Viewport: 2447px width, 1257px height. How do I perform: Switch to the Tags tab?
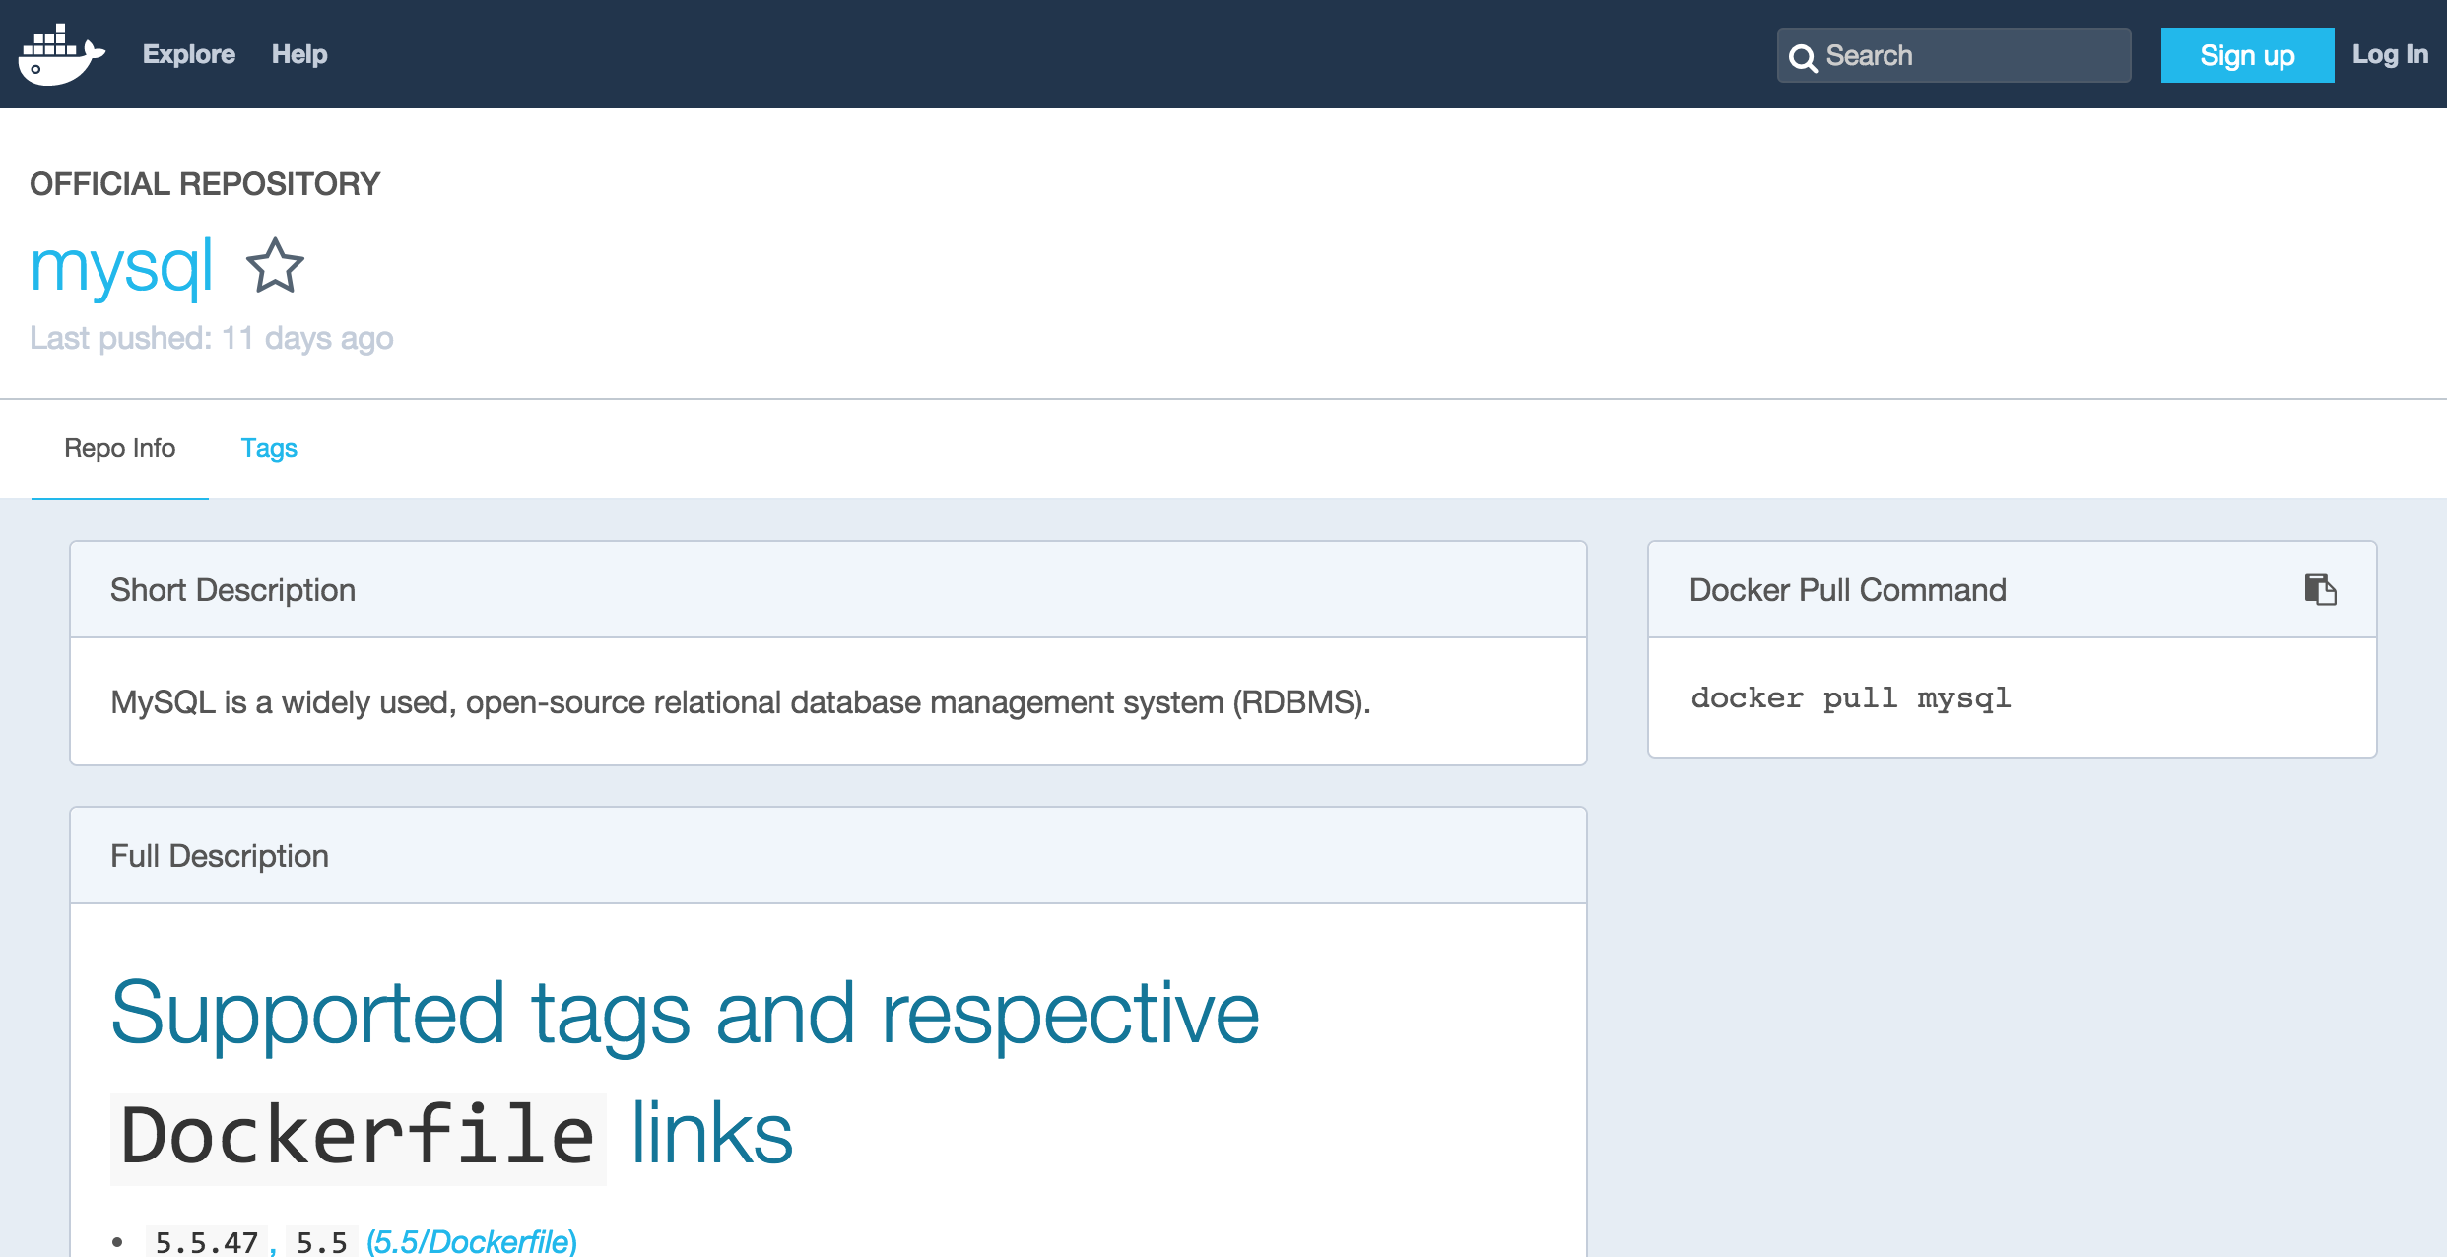269,448
